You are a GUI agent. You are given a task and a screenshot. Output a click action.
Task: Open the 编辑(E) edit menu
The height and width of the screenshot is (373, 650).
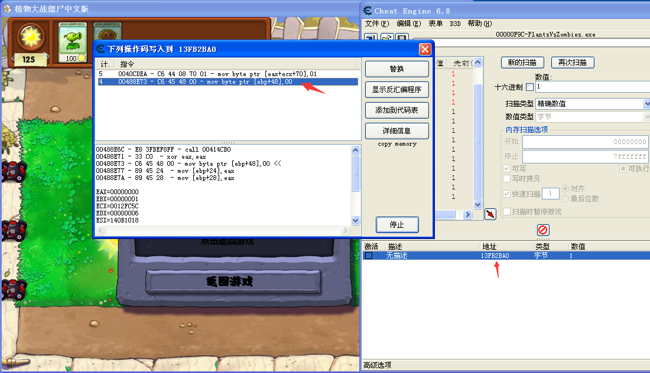409,24
